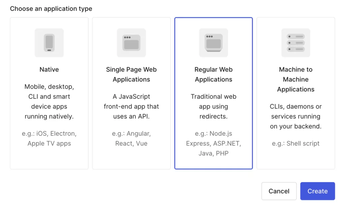The image size is (345, 206).
Task: Click 'CLIs, daemons or services' description
Action: tap(296, 116)
